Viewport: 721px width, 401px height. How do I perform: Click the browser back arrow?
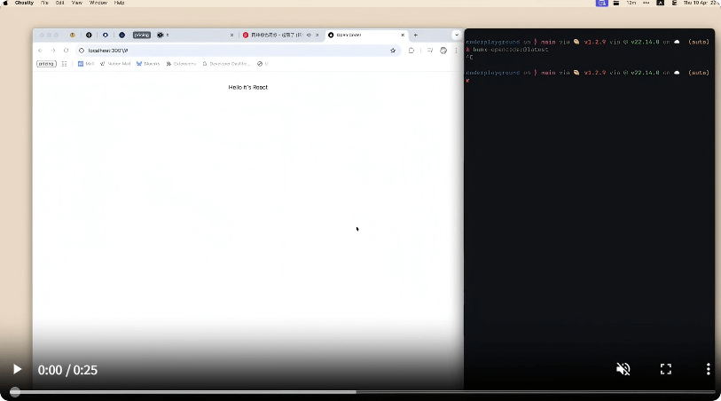41,51
